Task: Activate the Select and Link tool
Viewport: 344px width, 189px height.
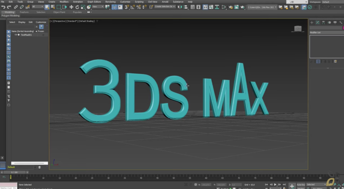Action: [16, 7]
